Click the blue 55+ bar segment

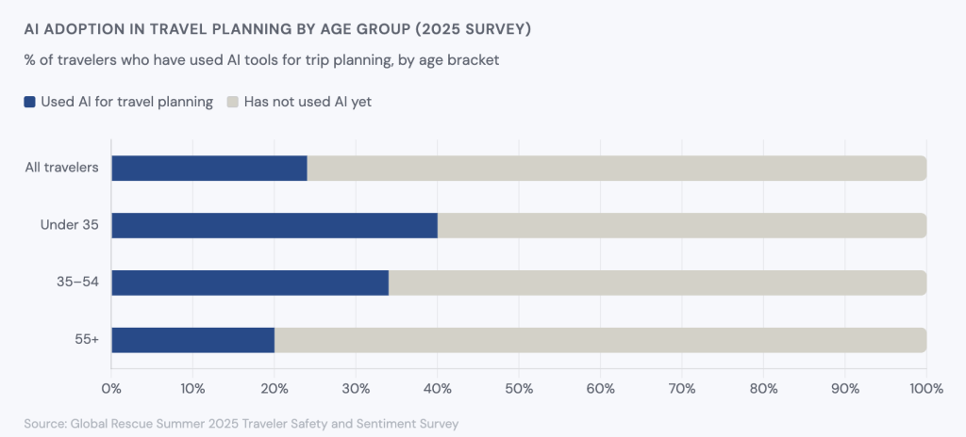192,340
